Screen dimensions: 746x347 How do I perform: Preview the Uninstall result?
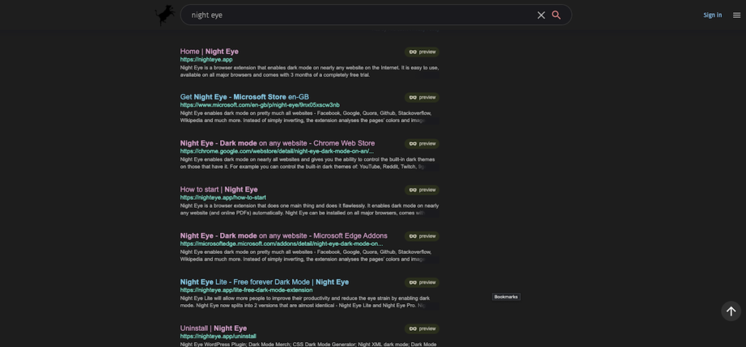422,329
